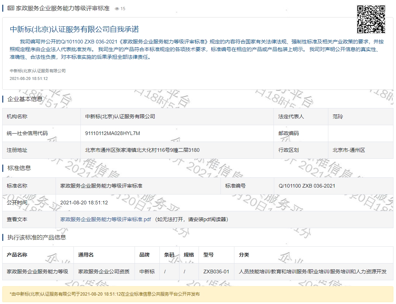The image size is (396, 304).
Task: Click the 查看文本 label cell
Action: point(29,220)
